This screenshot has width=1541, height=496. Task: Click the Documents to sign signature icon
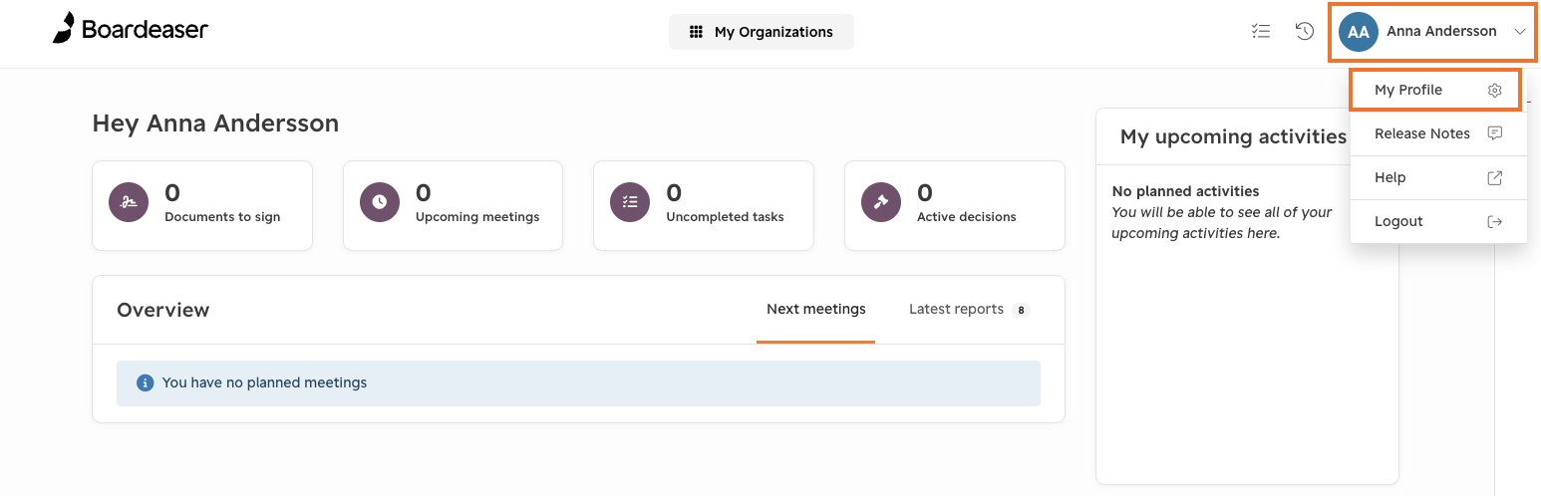[x=129, y=202]
